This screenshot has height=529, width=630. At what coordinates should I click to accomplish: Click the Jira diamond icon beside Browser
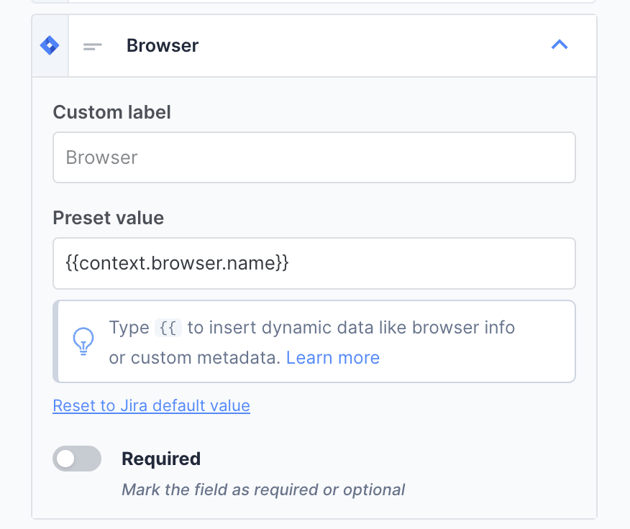[49, 45]
